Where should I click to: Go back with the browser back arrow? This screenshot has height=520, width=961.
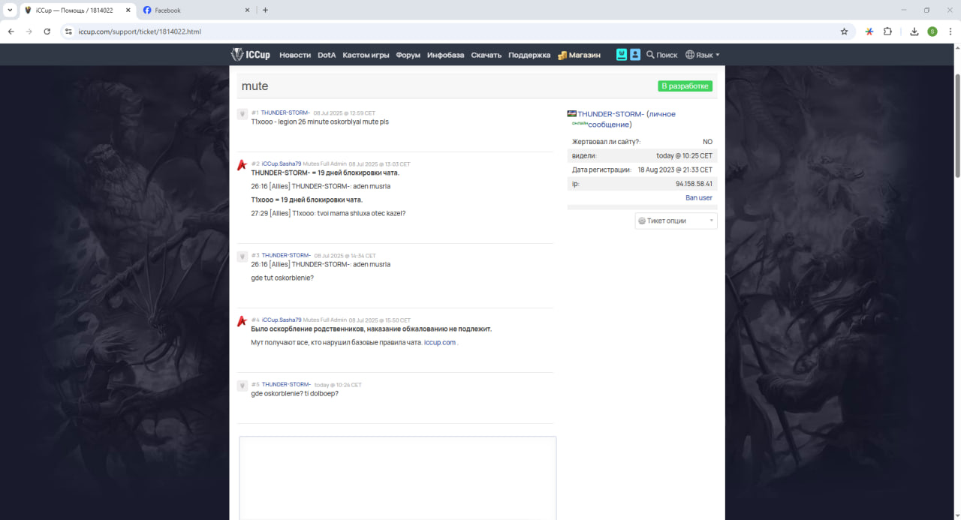(11, 32)
